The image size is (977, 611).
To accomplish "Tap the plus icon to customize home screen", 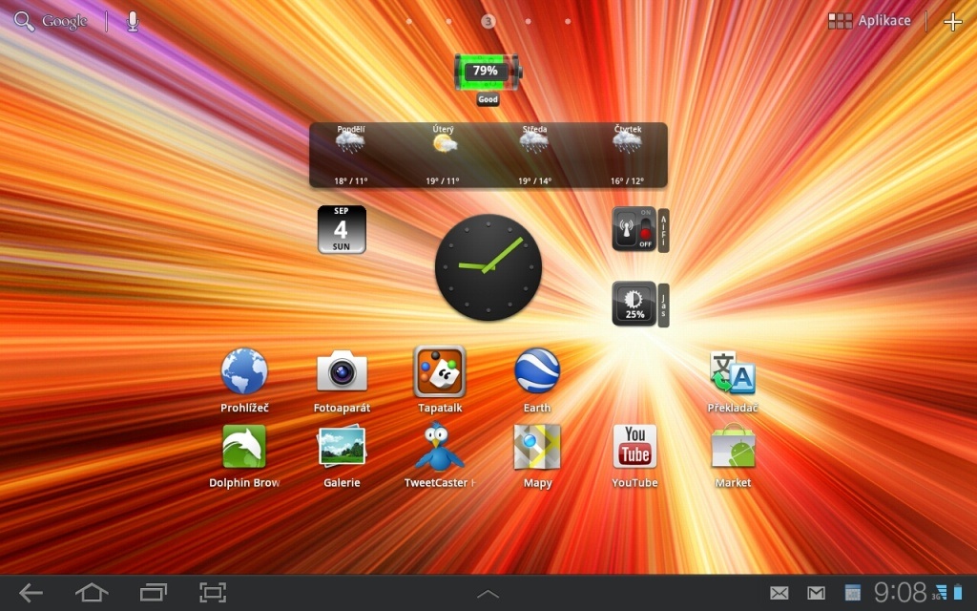I will pos(953,22).
